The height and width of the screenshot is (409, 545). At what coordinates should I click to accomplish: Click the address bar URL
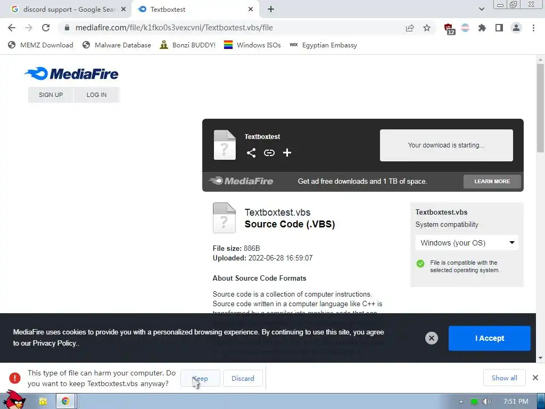pyautogui.click(x=174, y=28)
